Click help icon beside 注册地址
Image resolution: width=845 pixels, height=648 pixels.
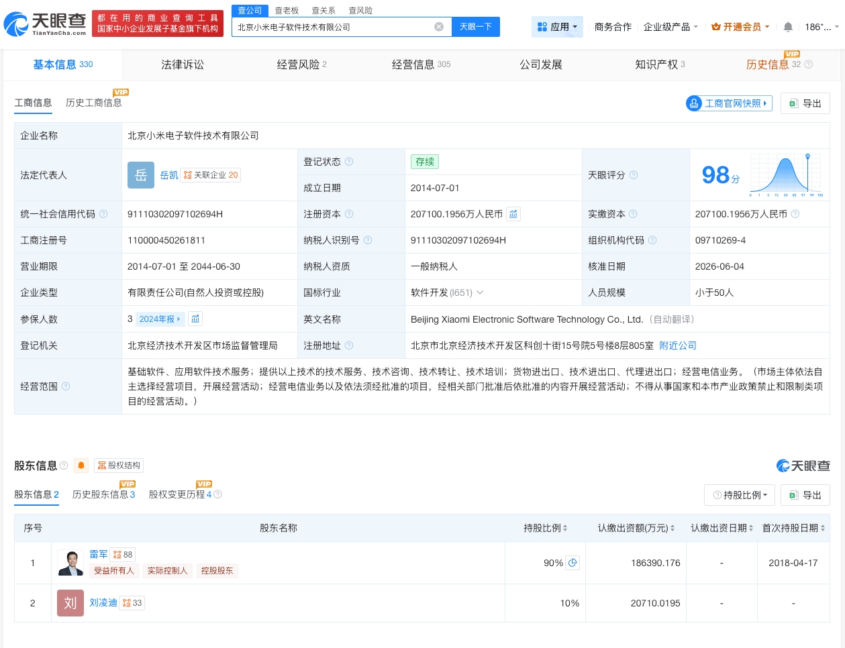[x=349, y=345]
